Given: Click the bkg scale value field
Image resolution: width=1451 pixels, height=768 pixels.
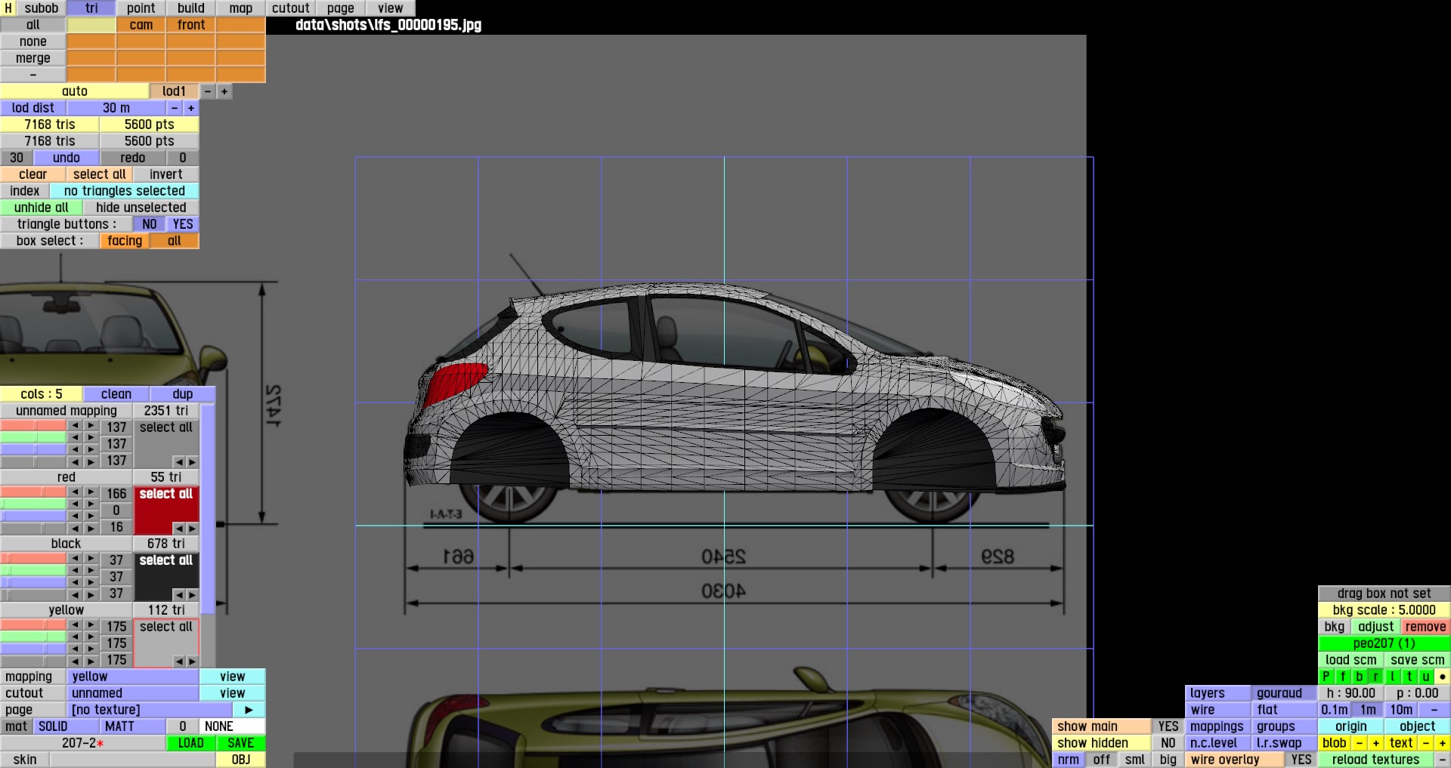Looking at the screenshot, I should pyautogui.click(x=1384, y=610).
